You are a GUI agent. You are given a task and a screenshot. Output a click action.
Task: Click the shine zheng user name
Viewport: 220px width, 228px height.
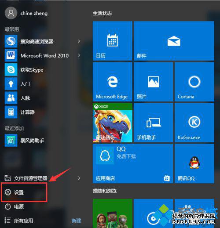click(34, 13)
